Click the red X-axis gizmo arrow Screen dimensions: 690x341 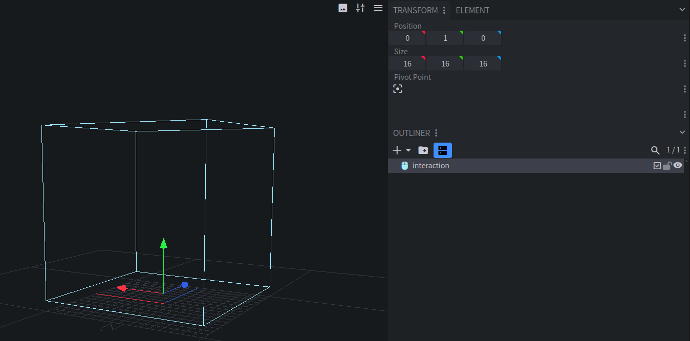(121, 288)
